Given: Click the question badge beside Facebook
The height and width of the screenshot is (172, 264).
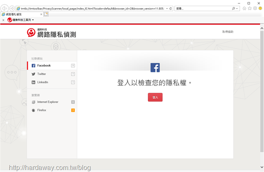Looking at the screenshot, I should [x=73, y=66].
